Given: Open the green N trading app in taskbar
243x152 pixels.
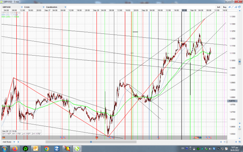Looking at the screenshot, I should tap(77, 149).
